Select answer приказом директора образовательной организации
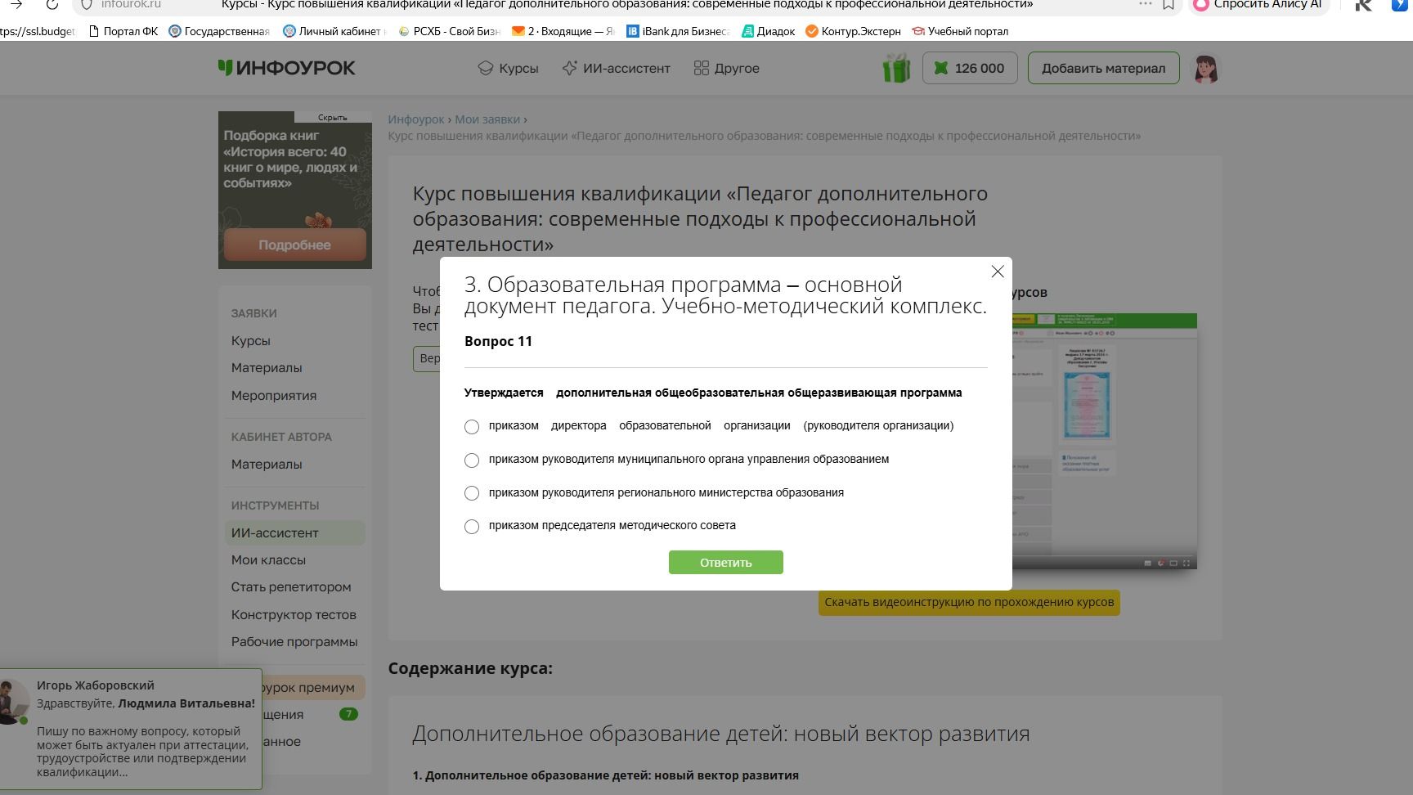Image resolution: width=1413 pixels, height=795 pixels. pos(472,426)
